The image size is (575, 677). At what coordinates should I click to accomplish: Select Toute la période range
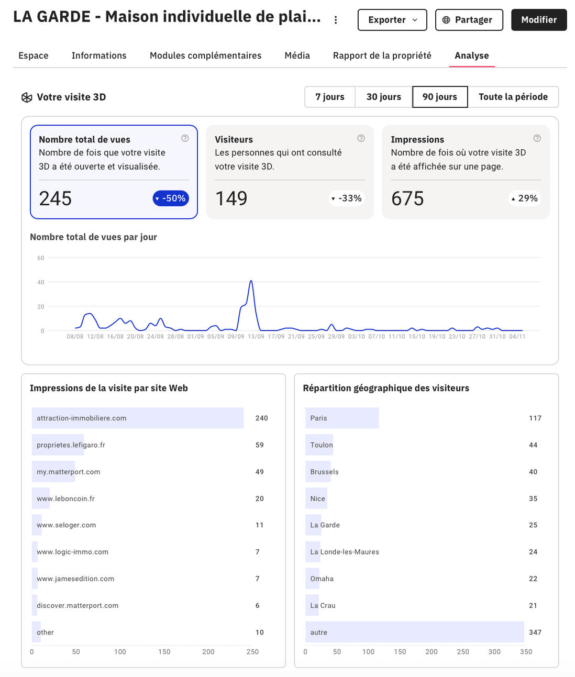tap(513, 97)
